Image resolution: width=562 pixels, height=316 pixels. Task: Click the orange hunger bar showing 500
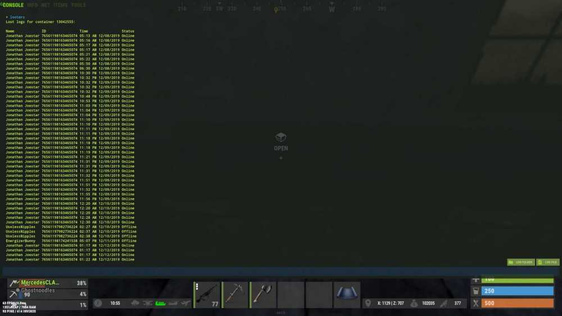coord(516,303)
